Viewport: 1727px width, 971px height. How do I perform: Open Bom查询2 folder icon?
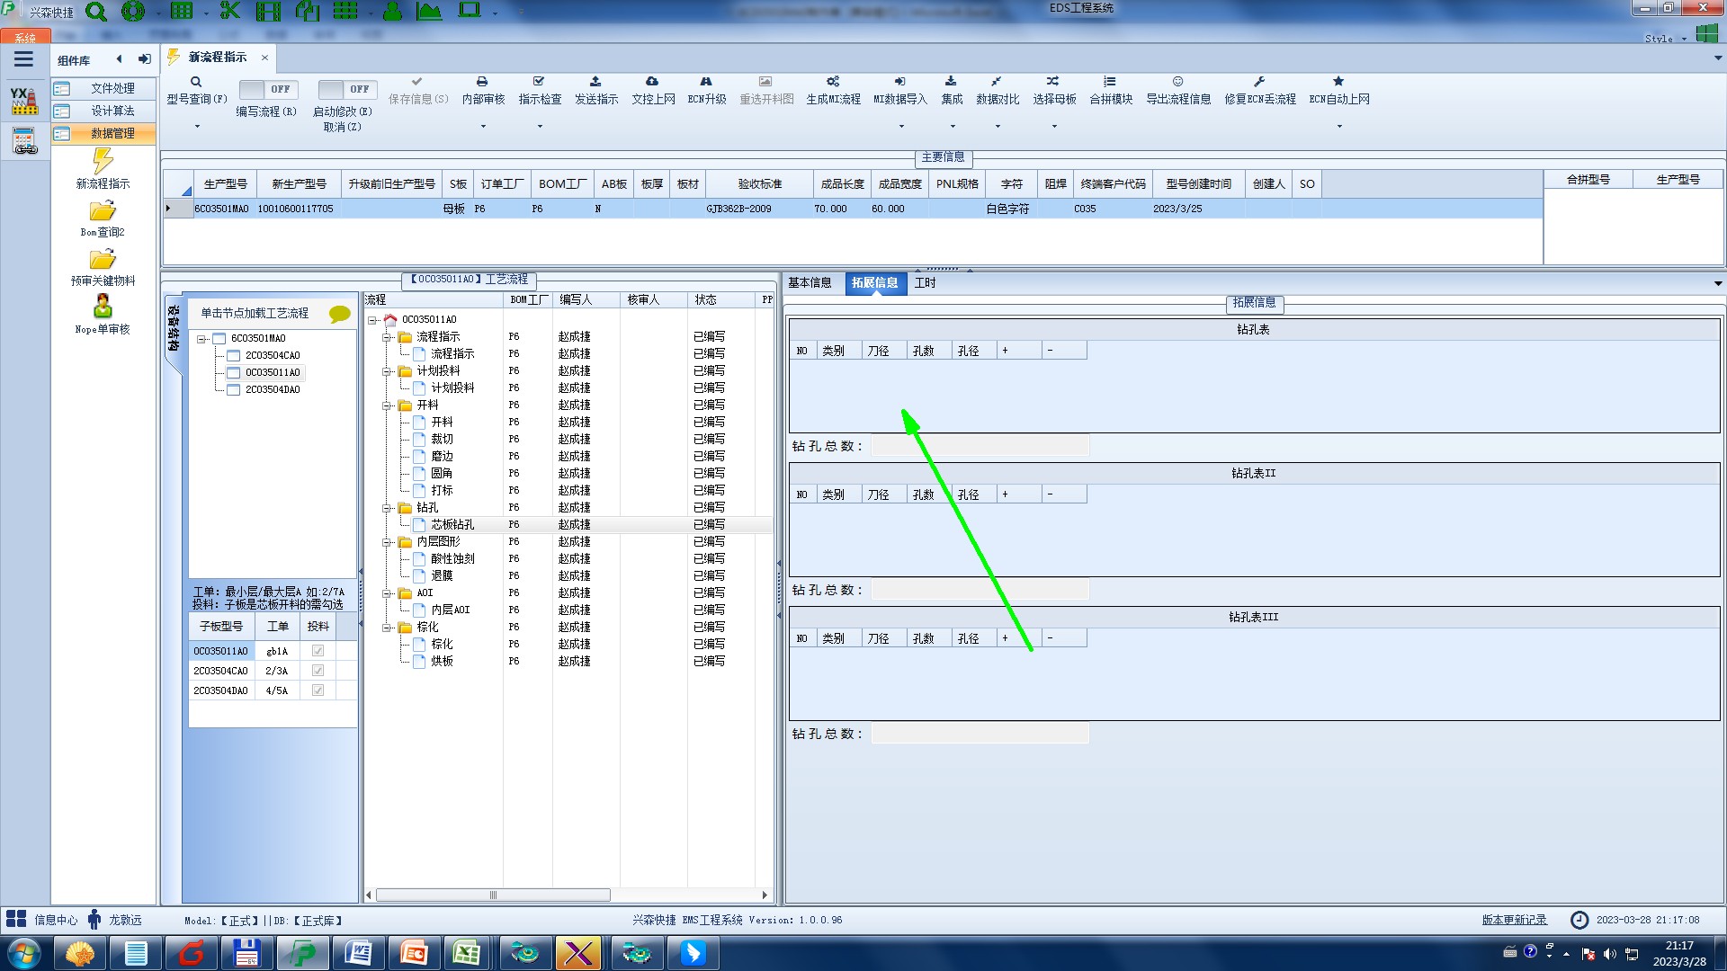tap(103, 211)
